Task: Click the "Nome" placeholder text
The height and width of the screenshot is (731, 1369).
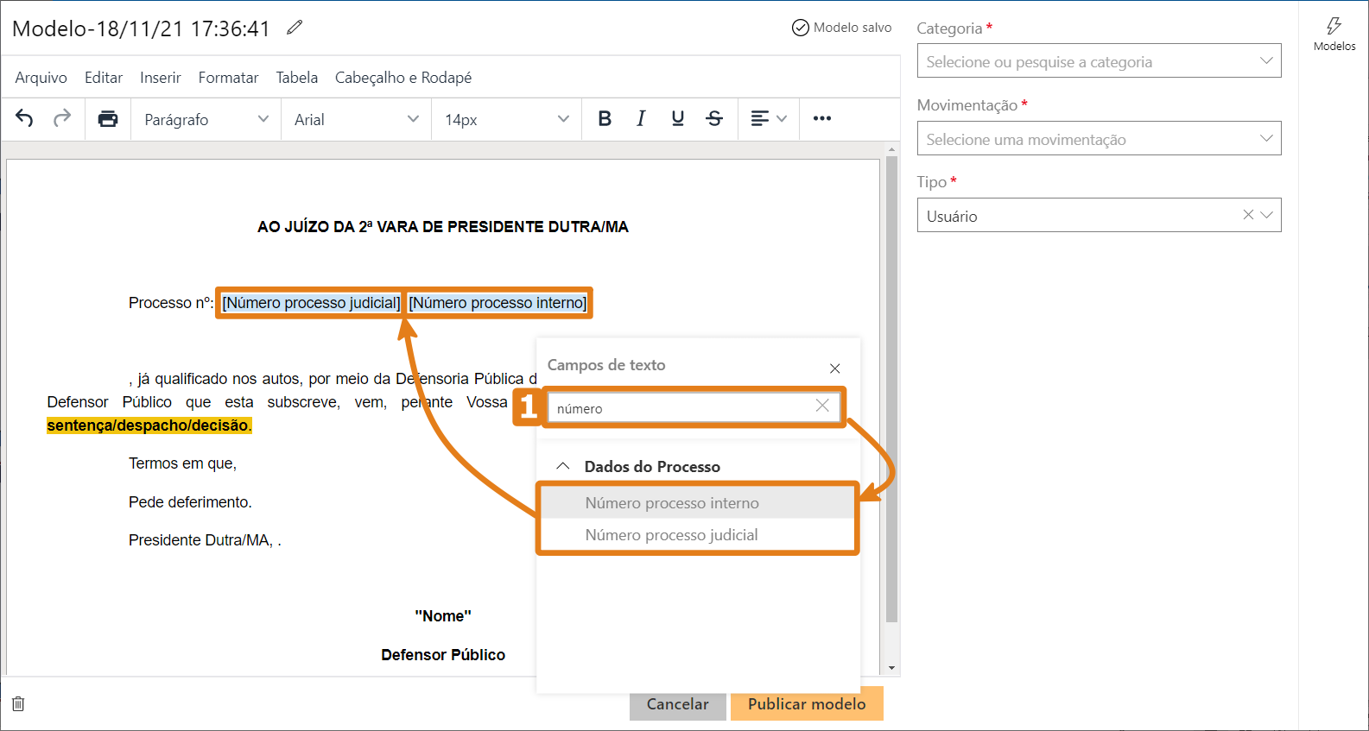Action: click(x=443, y=616)
